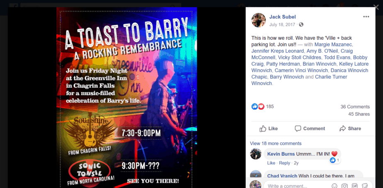Open the 36 Comments count
383x188 pixels.
click(x=355, y=107)
